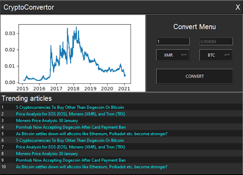
Task: Open the XMR source currency dropdown
Action: pos(173,55)
